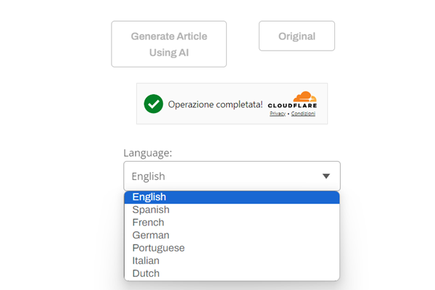Click the Language field showing English
This screenshot has width=435, height=290.
217,176
